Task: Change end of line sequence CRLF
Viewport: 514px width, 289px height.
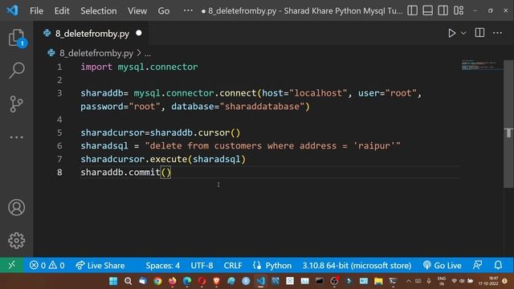Action: [x=233, y=266]
